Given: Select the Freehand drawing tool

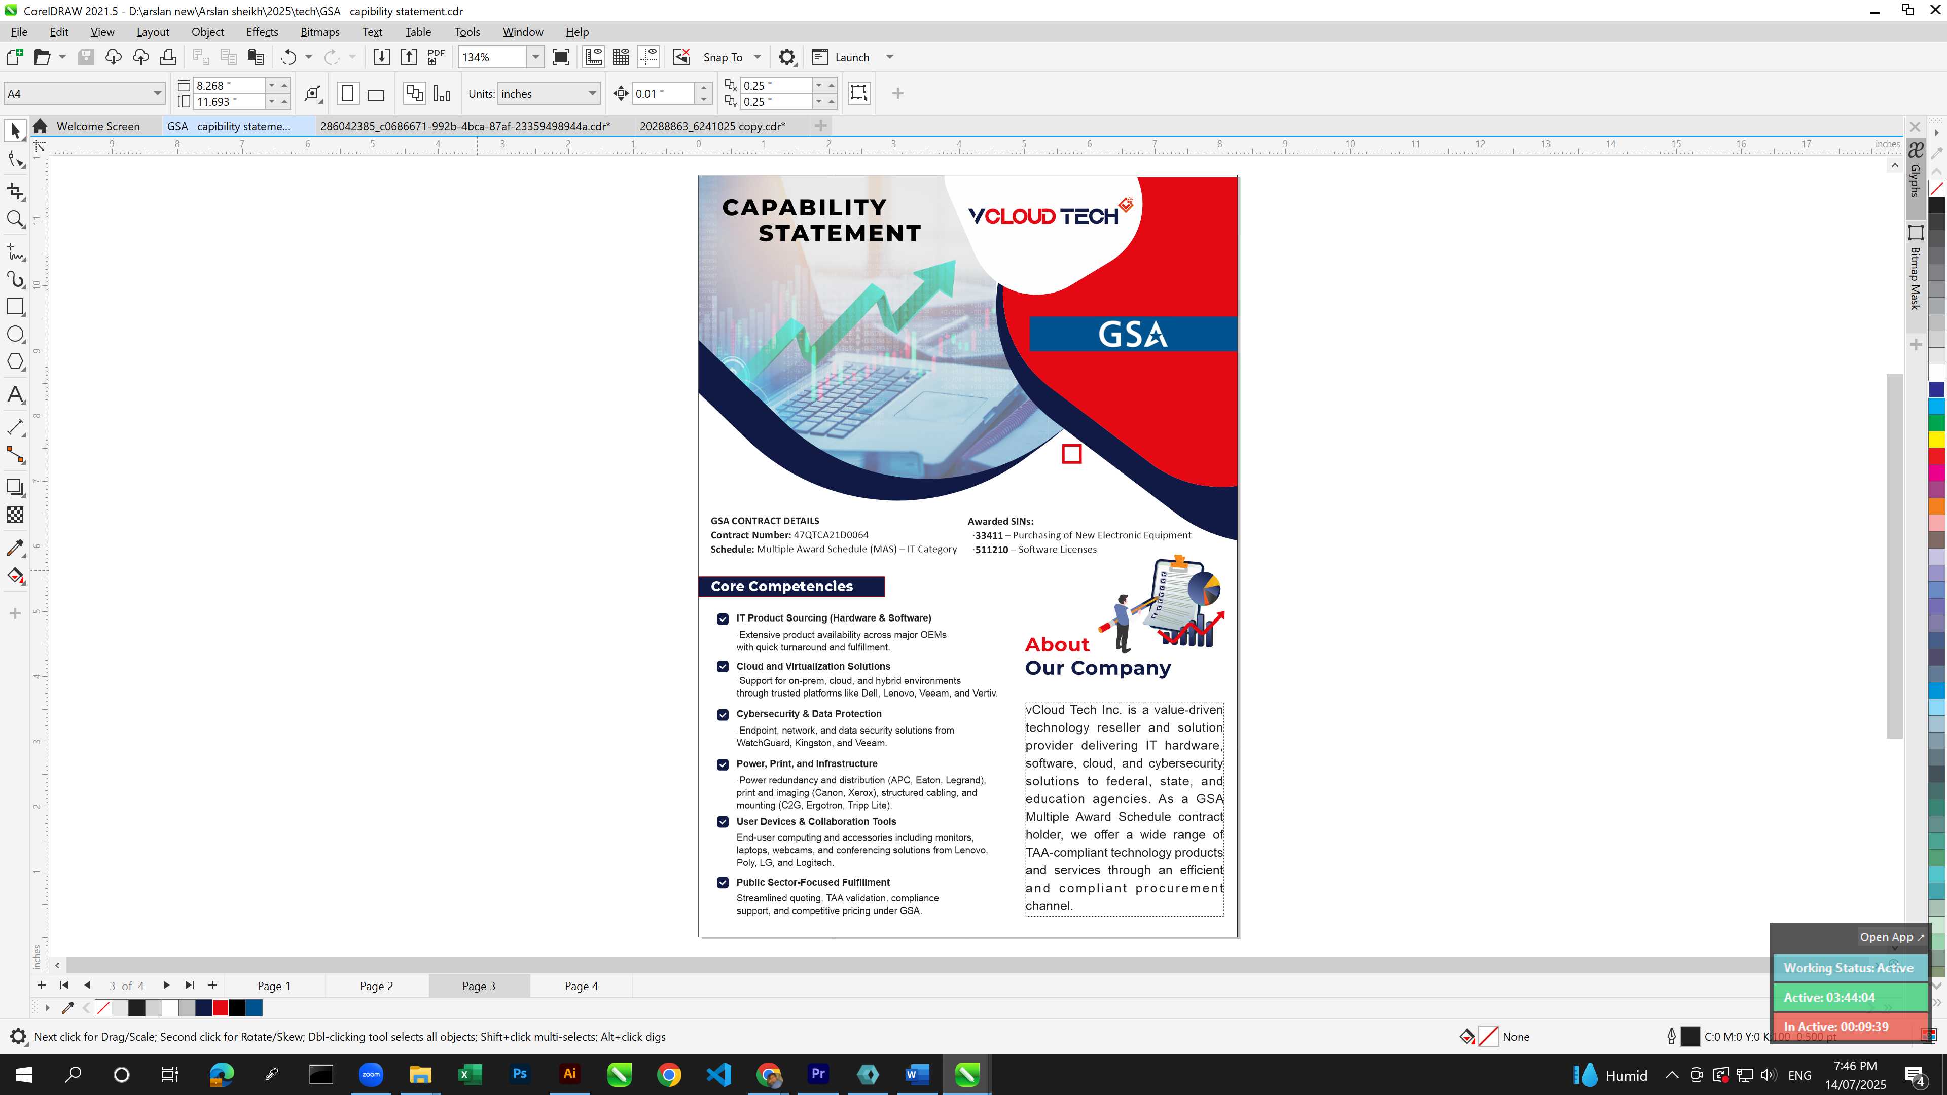Looking at the screenshot, I should pos(15,251).
